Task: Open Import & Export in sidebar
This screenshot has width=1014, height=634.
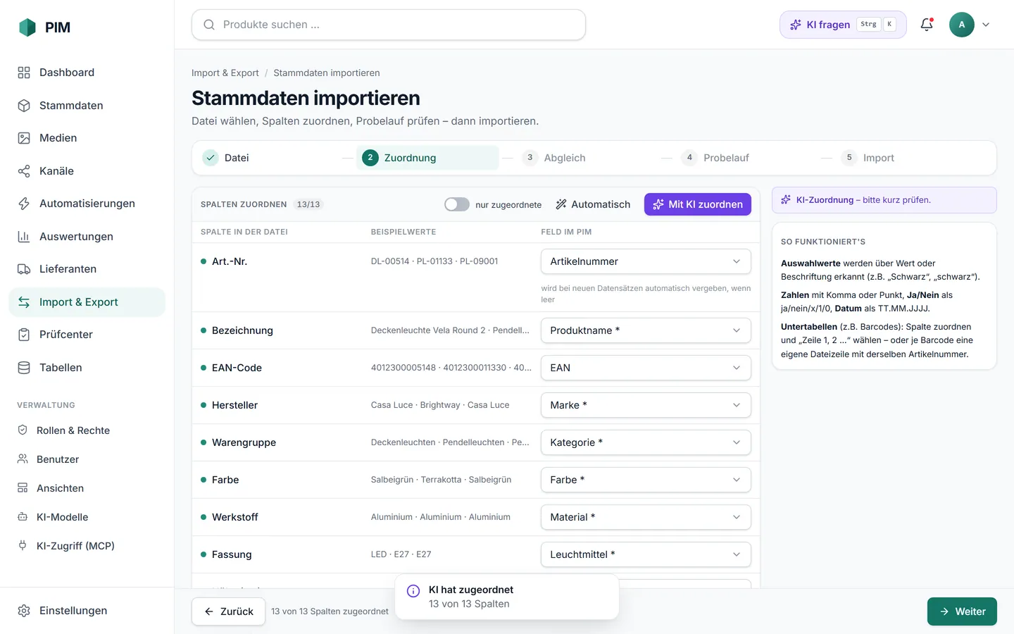Action: 87,302
